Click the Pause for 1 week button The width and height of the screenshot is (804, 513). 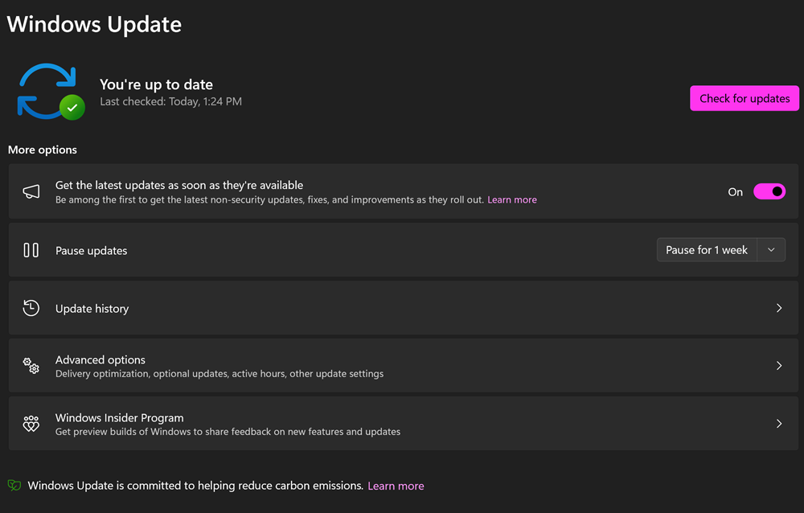coord(707,250)
